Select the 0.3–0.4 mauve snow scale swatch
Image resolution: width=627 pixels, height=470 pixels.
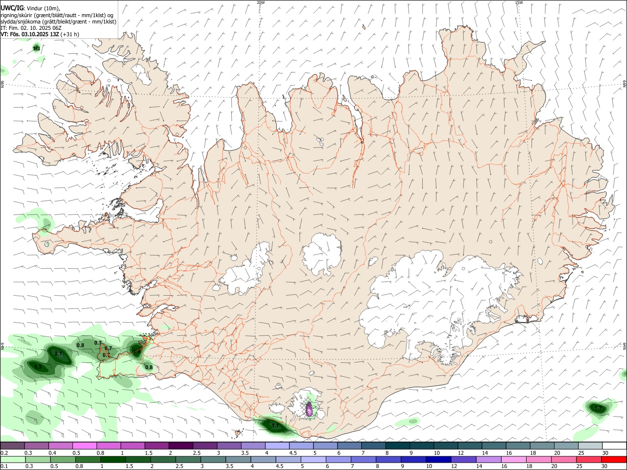pyautogui.click(x=36, y=446)
